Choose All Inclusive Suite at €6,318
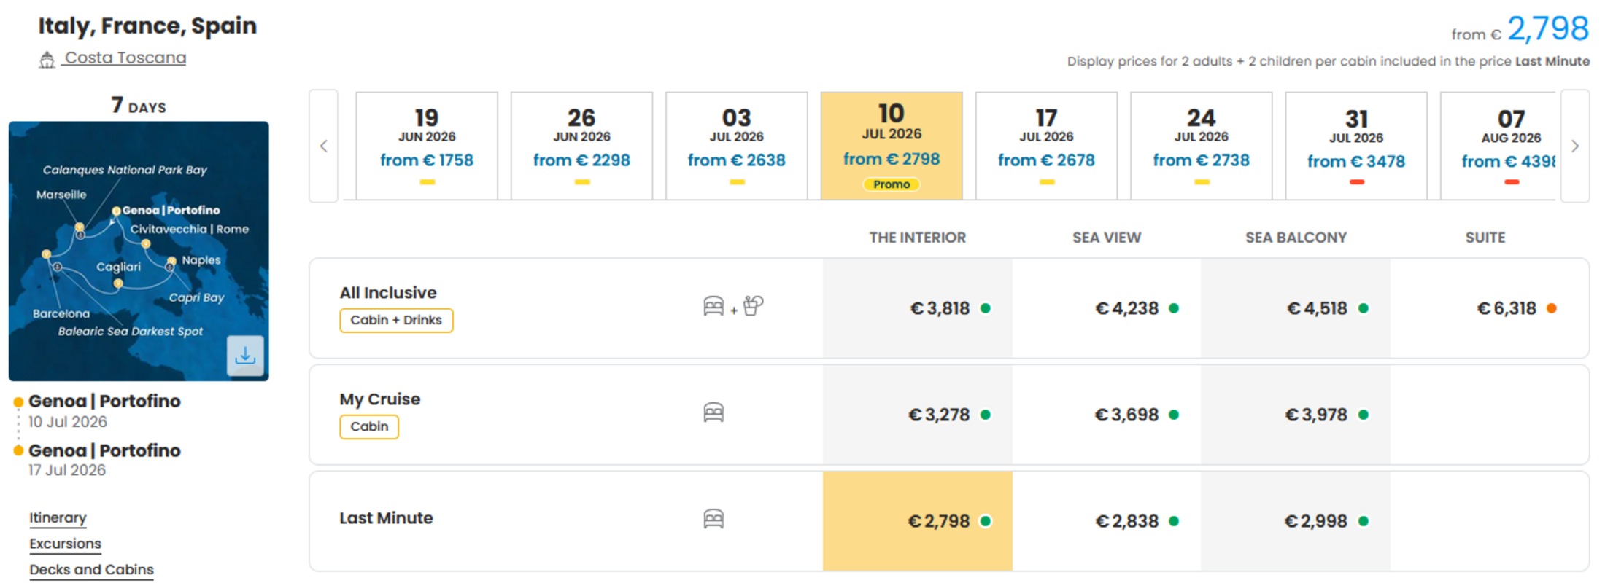1605x583 pixels. [1488, 308]
